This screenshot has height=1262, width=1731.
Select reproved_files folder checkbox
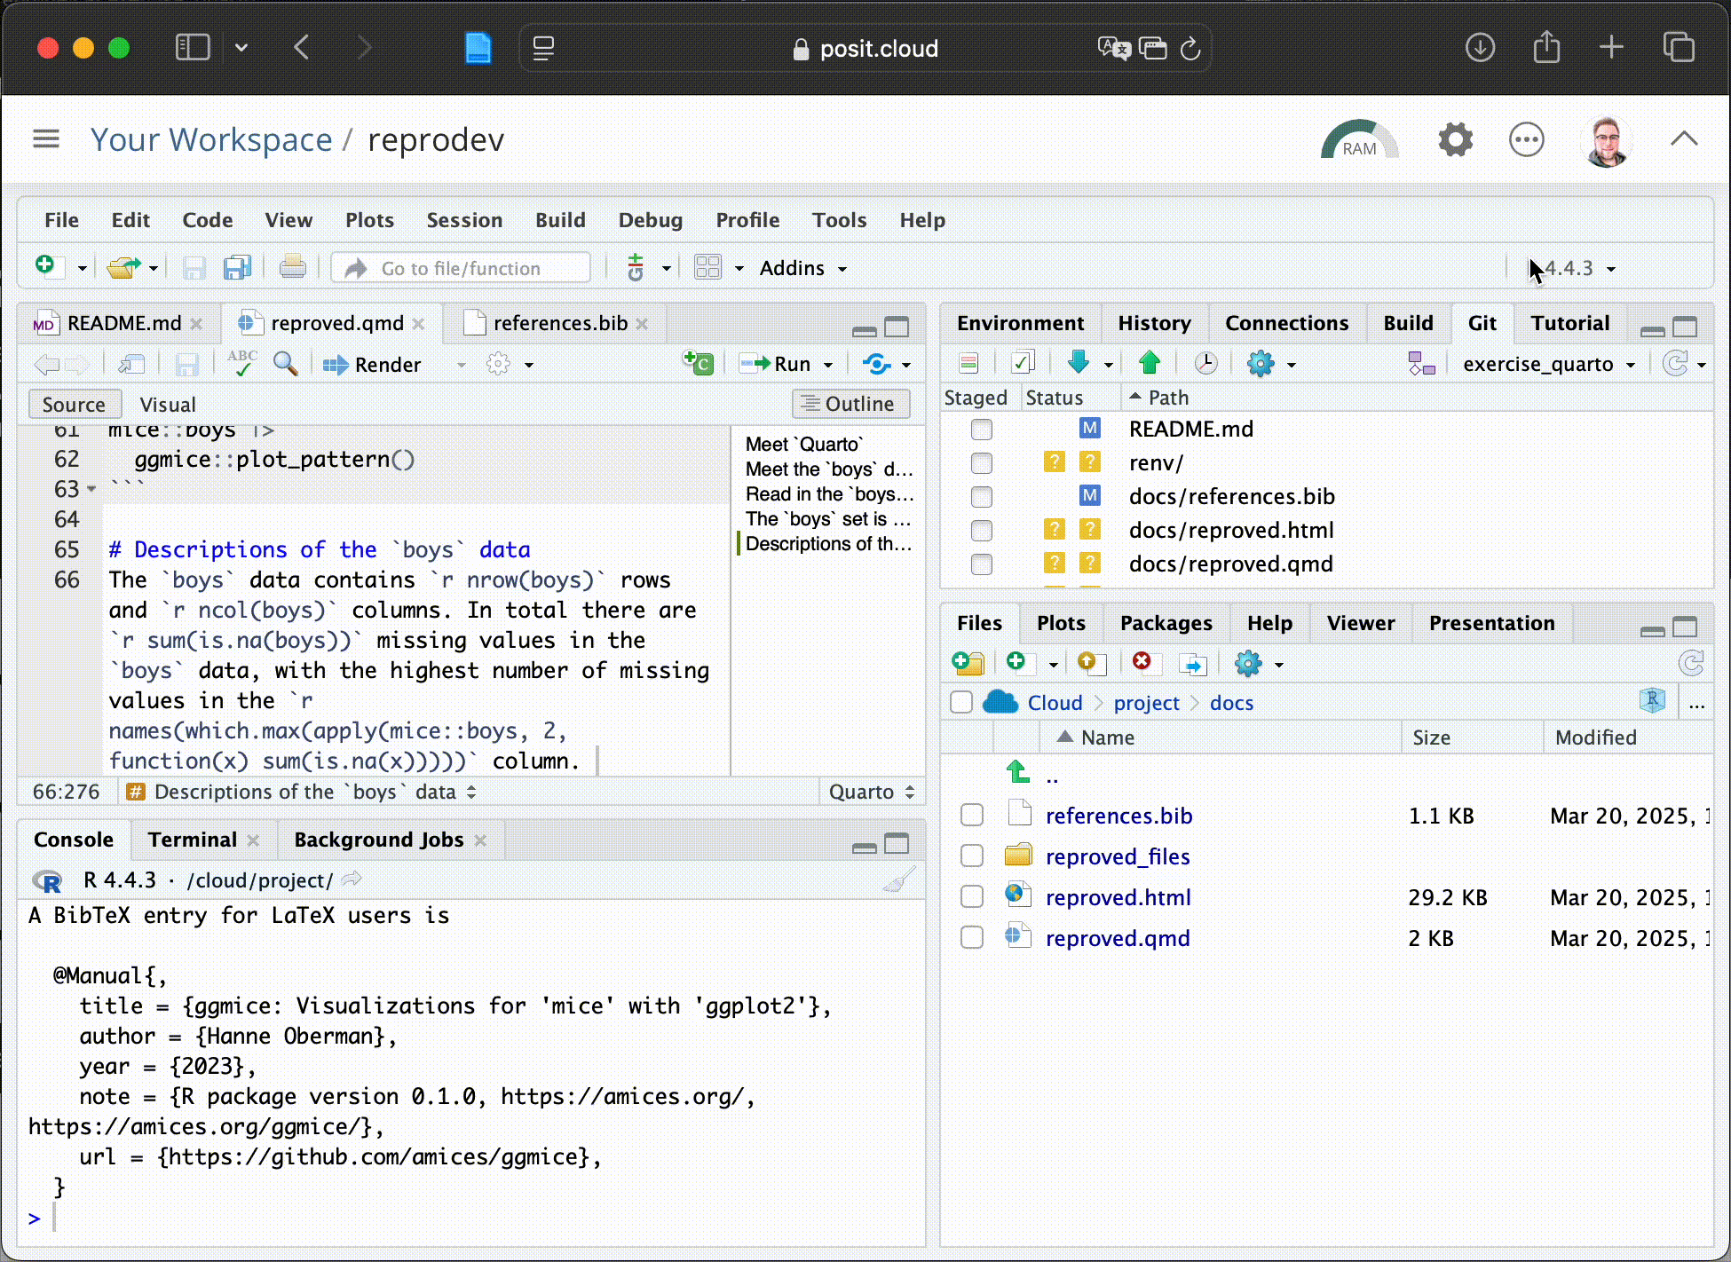coord(972,856)
